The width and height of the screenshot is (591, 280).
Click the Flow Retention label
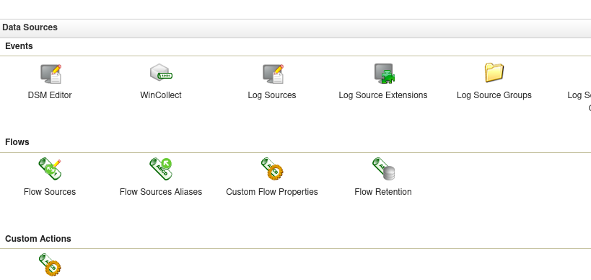pyautogui.click(x=383, y=192)
